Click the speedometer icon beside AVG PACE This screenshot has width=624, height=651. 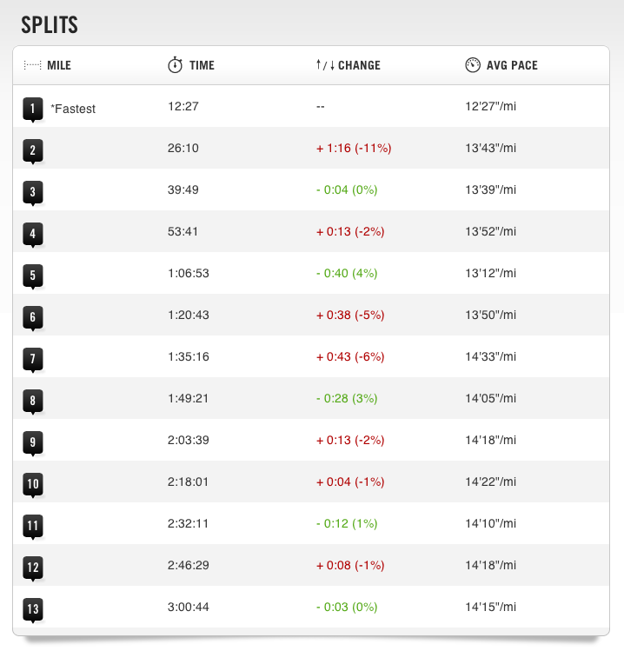(473, 65)
